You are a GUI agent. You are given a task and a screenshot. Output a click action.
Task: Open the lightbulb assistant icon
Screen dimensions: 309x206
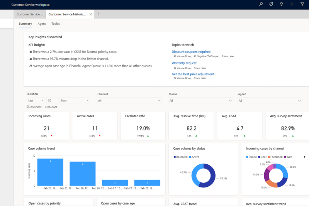point(282,4)
